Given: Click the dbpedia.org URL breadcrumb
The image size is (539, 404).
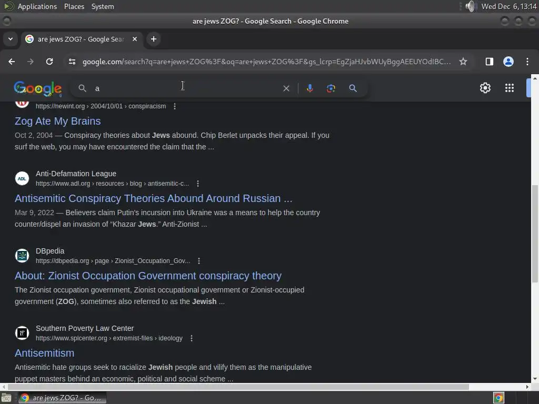Looking at the screenshot, I should coord(113,261).
